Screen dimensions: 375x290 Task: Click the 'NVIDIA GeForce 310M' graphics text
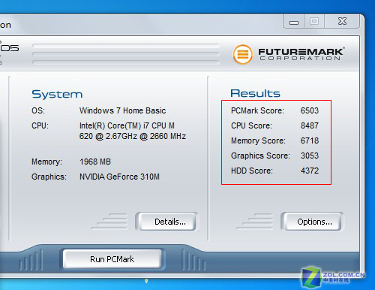pos(119,177)
